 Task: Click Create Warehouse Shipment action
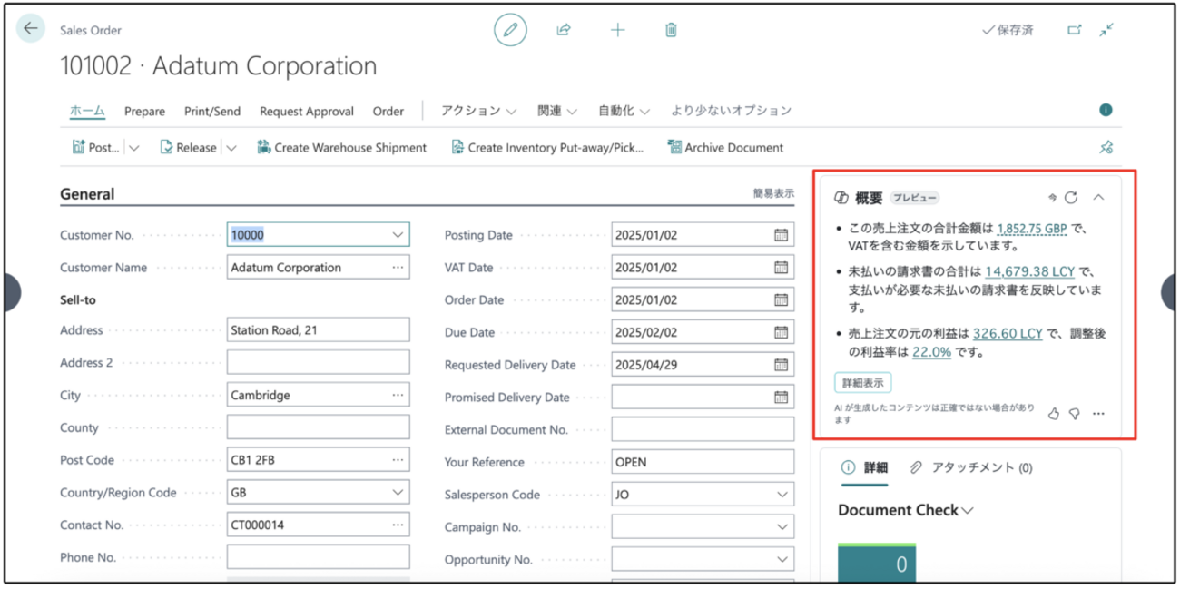(342, 148)
